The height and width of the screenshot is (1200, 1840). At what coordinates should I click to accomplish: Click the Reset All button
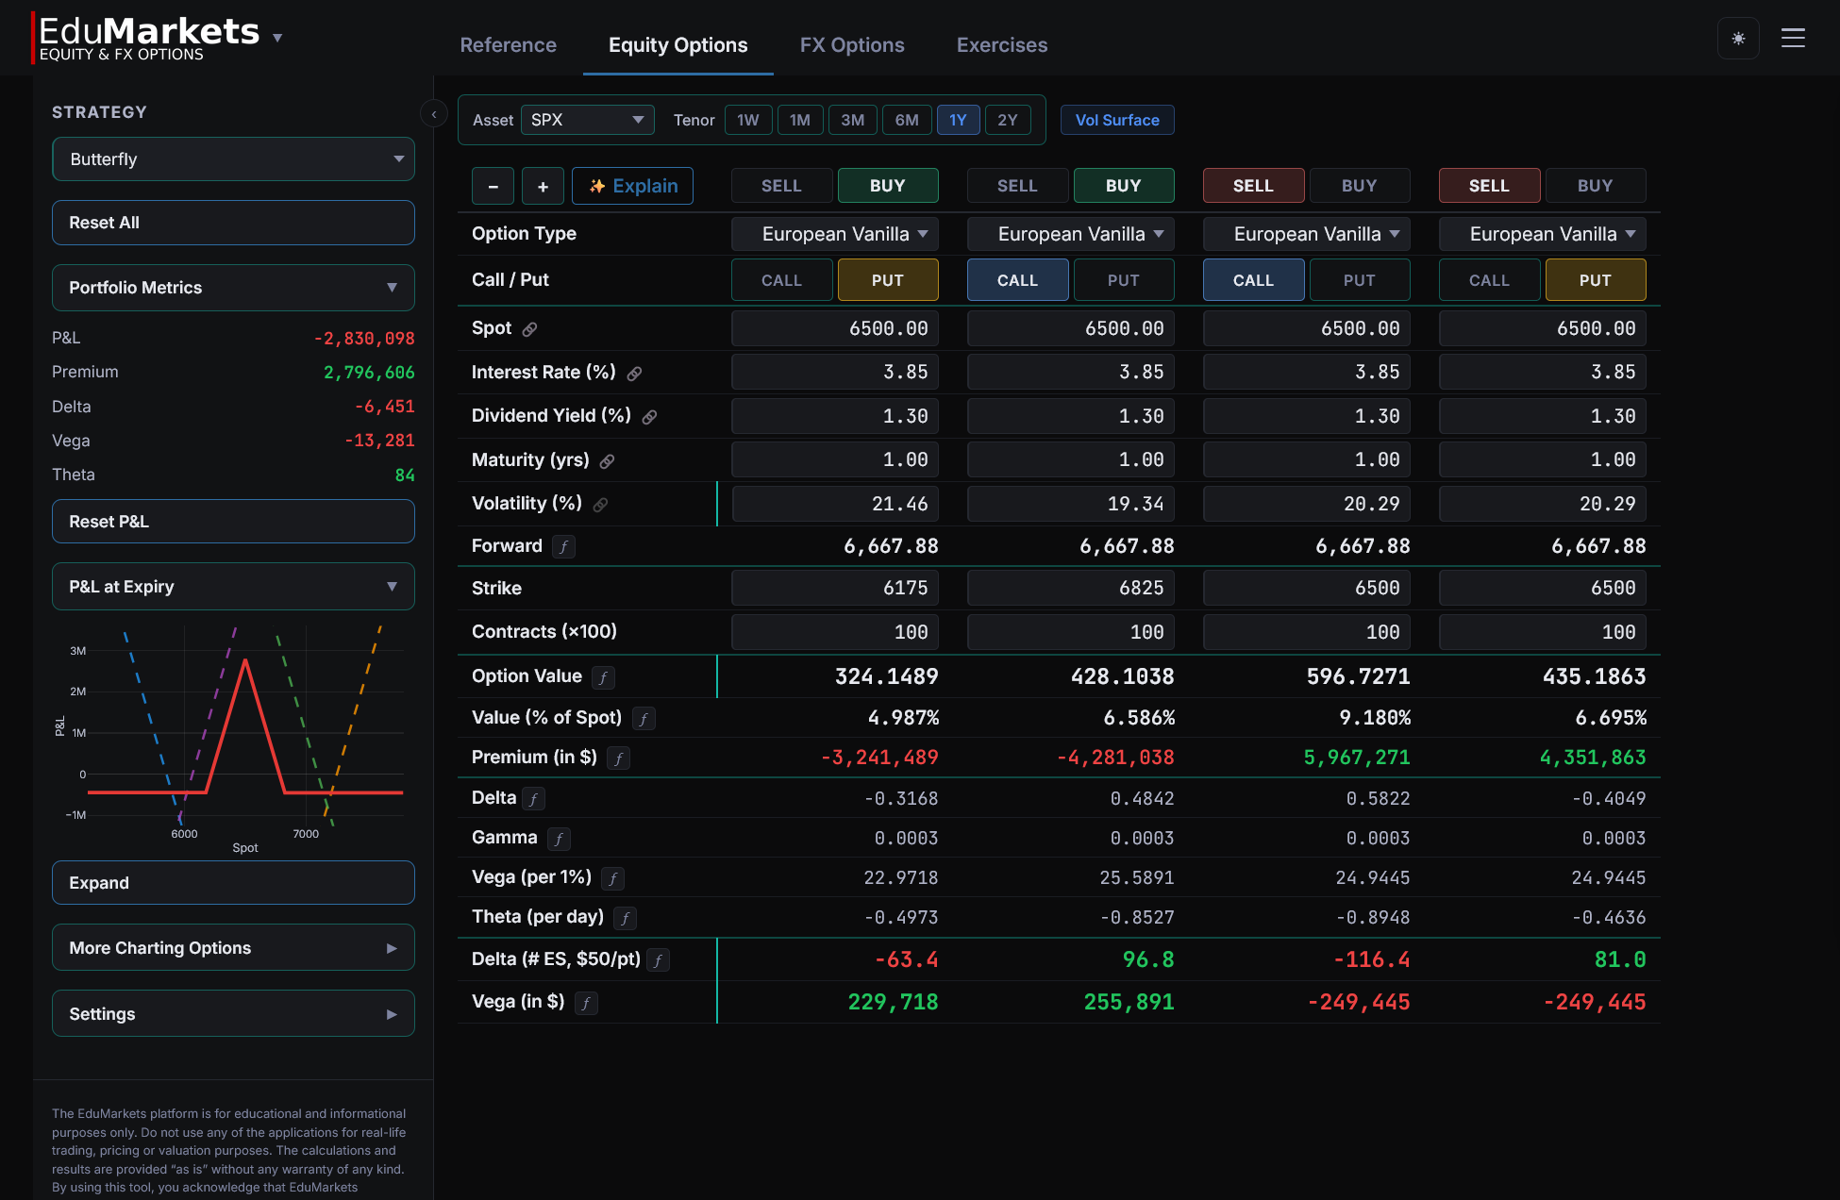(x=233, y=223)
